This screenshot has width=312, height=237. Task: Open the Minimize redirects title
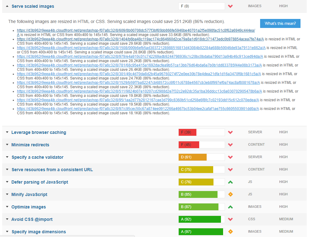click(30, 145)
